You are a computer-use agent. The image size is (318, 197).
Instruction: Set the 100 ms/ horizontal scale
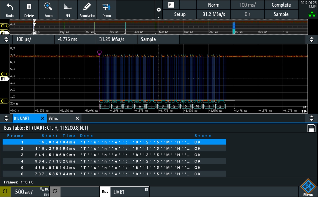point(247,5)
